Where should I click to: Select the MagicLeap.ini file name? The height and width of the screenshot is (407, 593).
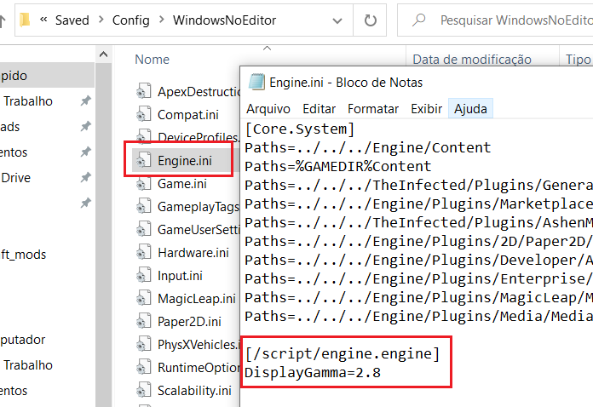coord(196,299)
